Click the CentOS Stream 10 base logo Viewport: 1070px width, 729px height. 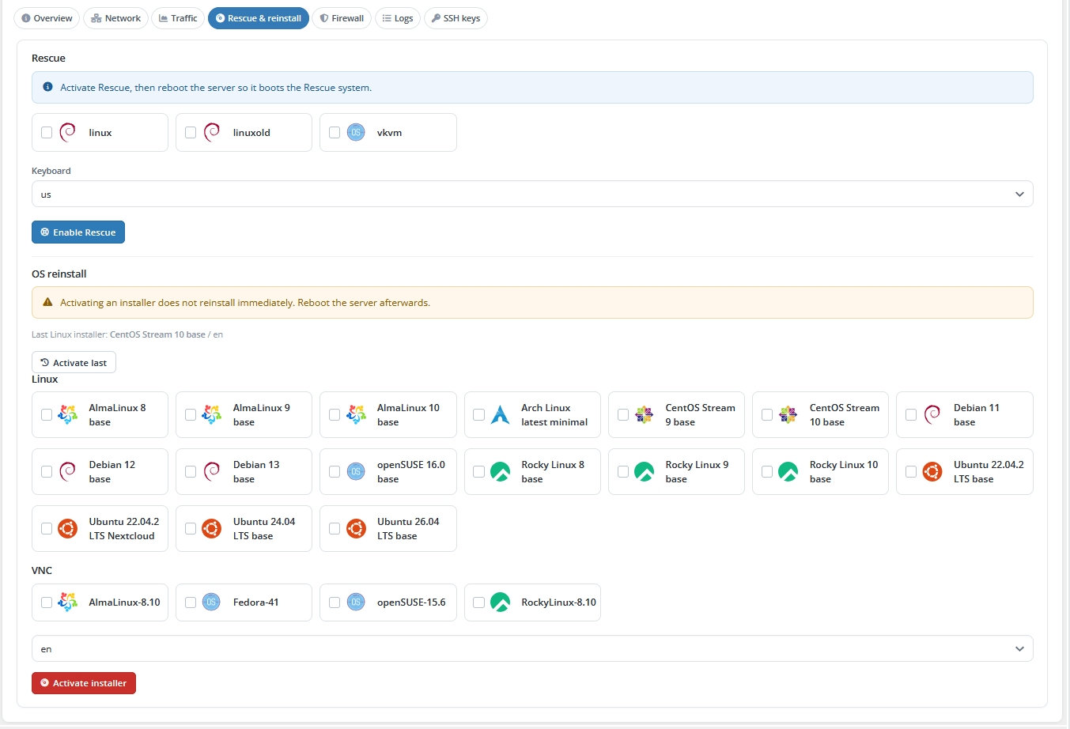[x=788, y=414]
